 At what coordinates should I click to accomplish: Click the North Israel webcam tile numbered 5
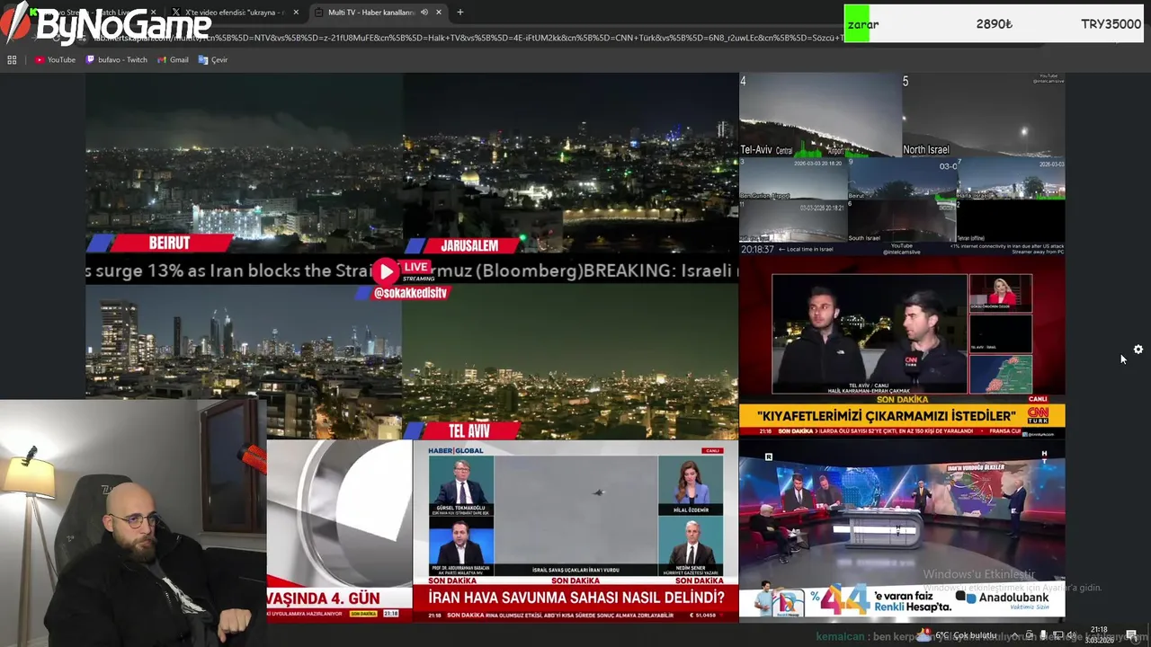pos(984,115)
